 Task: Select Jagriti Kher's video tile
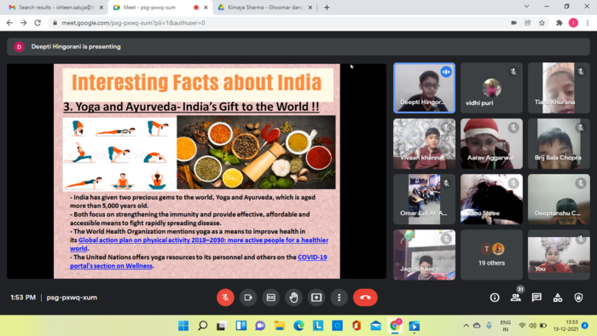[x=424, y=255]
